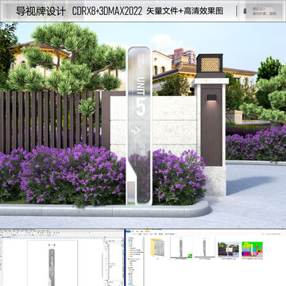The height and width of the screenshot is (286, 286).
Task: Select the CorelDRAW file with green badge
Action: click(181, 247)
